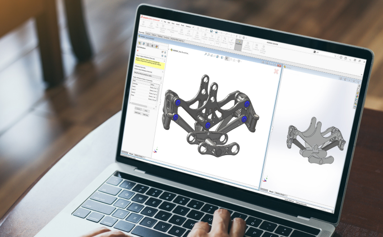383x237 pixels.
Task: Click the Clear button in Defeature panel
Action: click(x=146, y=110)
